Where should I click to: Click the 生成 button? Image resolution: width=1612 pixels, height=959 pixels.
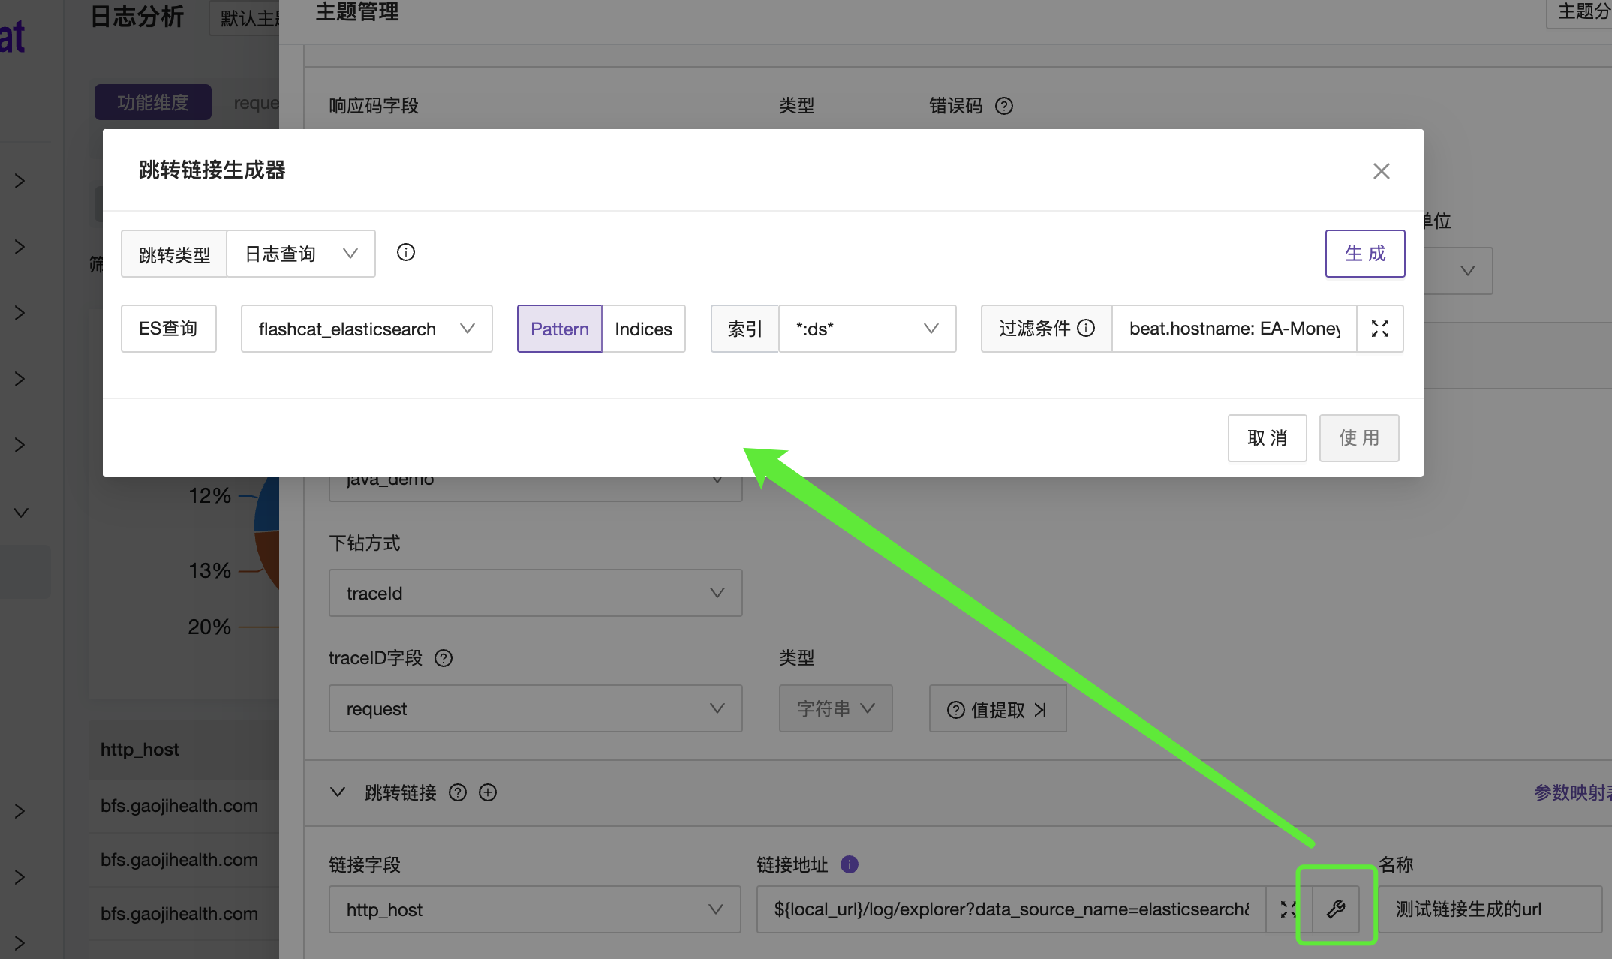(1364, 254)
